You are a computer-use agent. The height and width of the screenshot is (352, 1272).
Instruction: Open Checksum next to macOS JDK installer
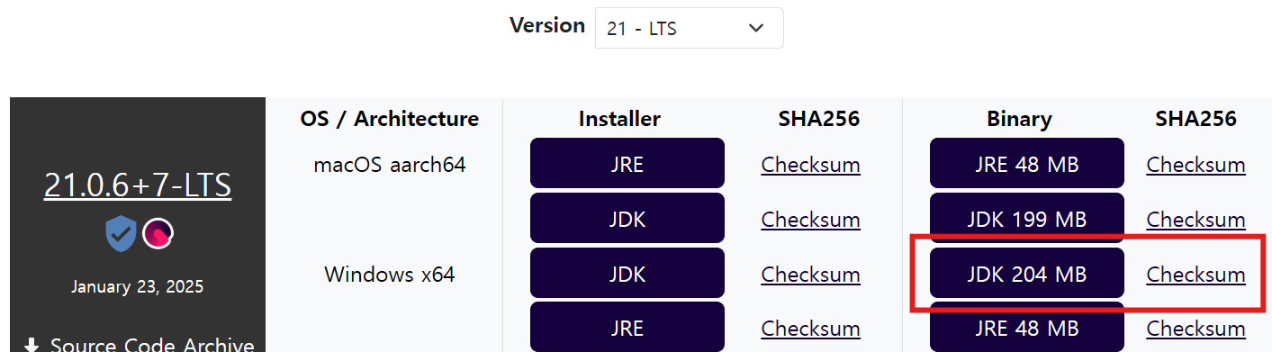[810, 220]
